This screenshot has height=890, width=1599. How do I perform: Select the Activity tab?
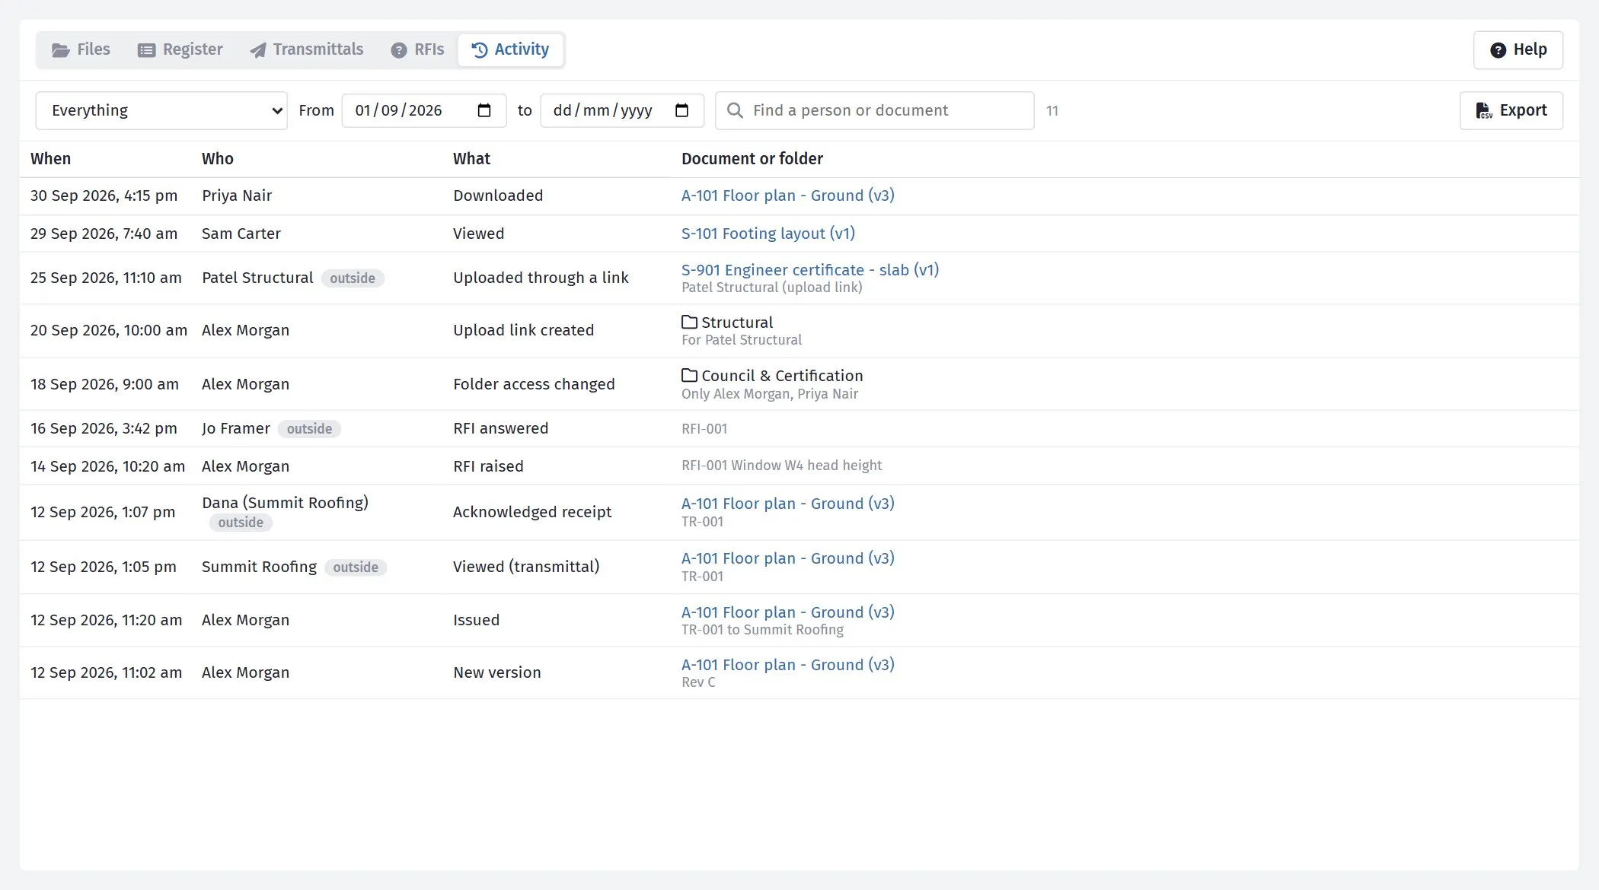coord(510,49)
